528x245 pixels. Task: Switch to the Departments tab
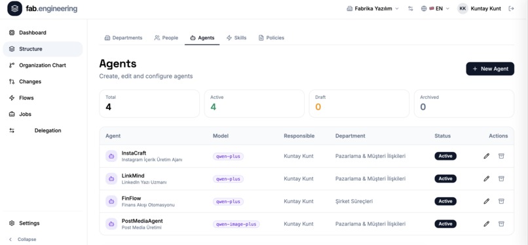tap(124, 38)
